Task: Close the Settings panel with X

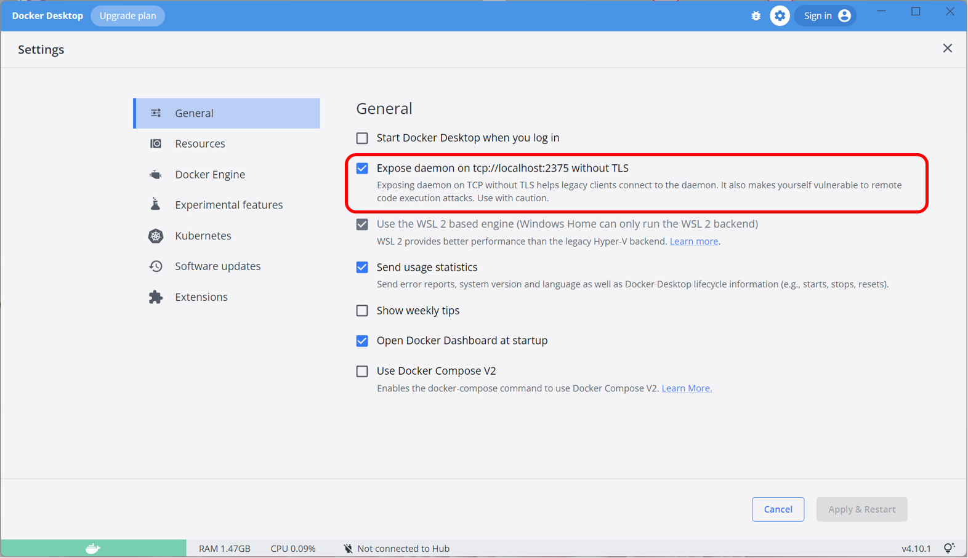Action: click(947, 49)
